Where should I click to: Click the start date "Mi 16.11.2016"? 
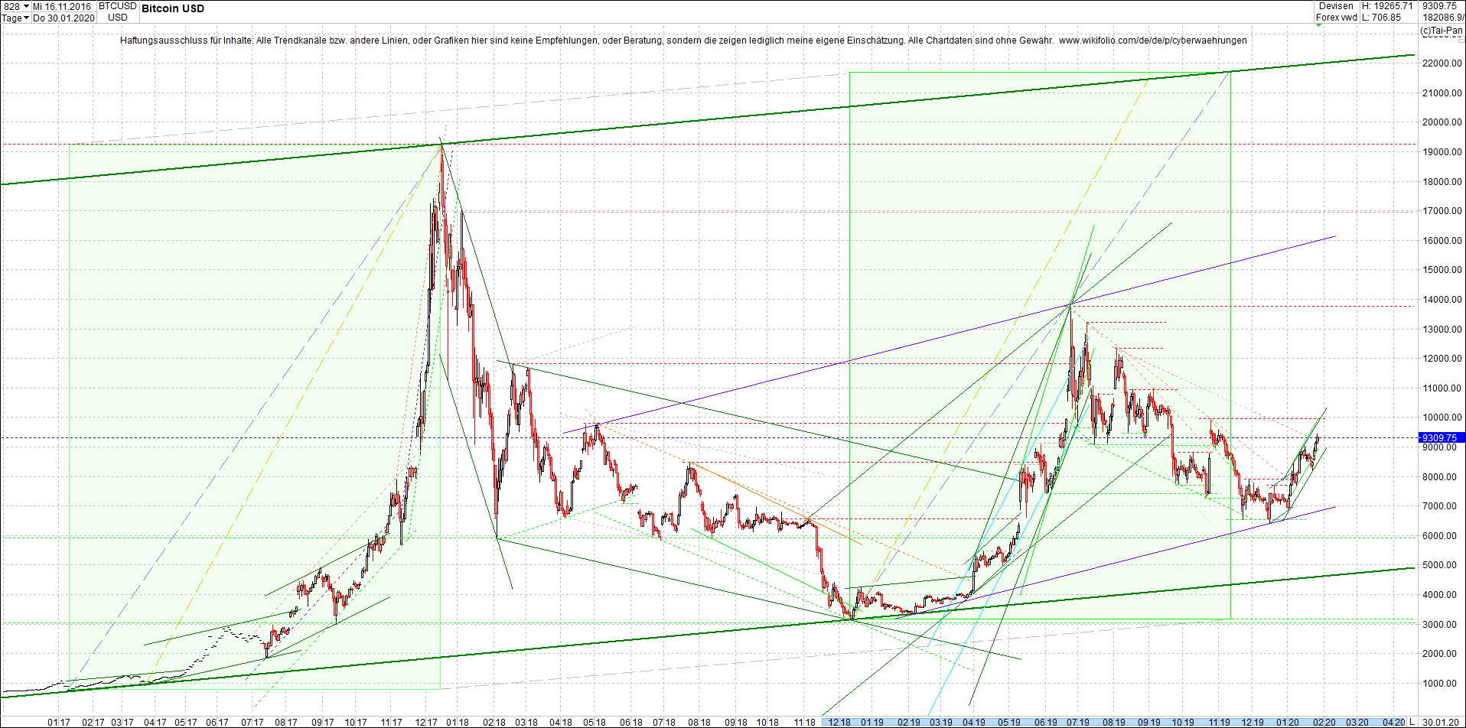pyautogui.click(x=62, y=5)
